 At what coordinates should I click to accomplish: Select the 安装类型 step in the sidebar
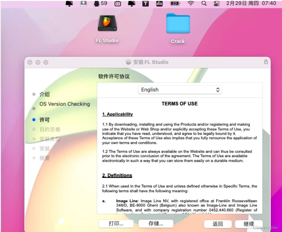click(50, 139)
